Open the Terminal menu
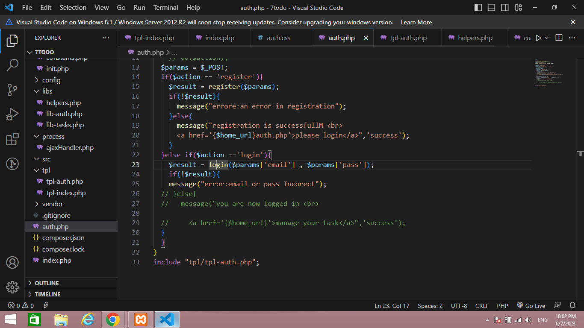The image size is (584, 328). tap(166, 8)
